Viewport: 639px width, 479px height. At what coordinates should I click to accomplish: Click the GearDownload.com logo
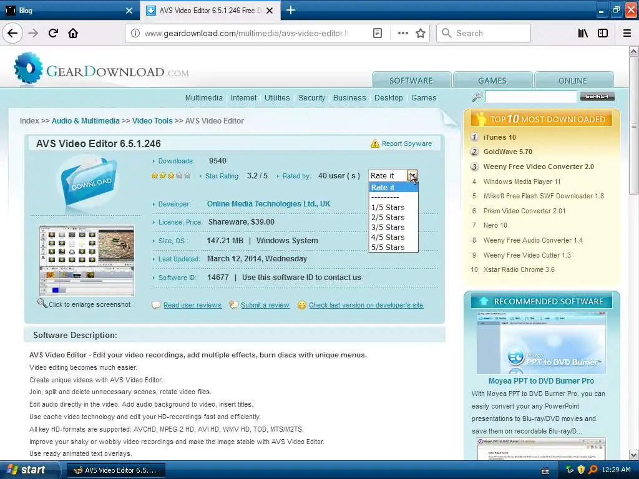click(102, 69)
